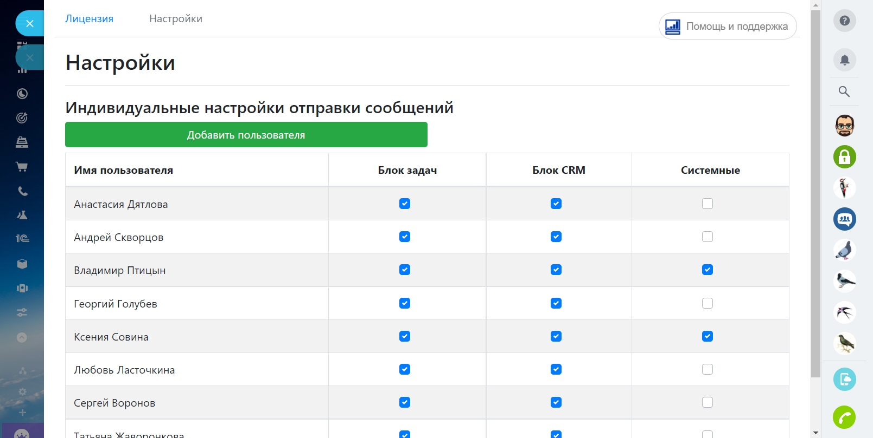The image size is (873, 438).
Task: Open the green lock chat icon
Action: [x=844, y=157]
